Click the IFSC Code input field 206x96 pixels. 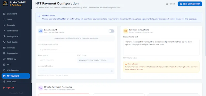[96, 60]
